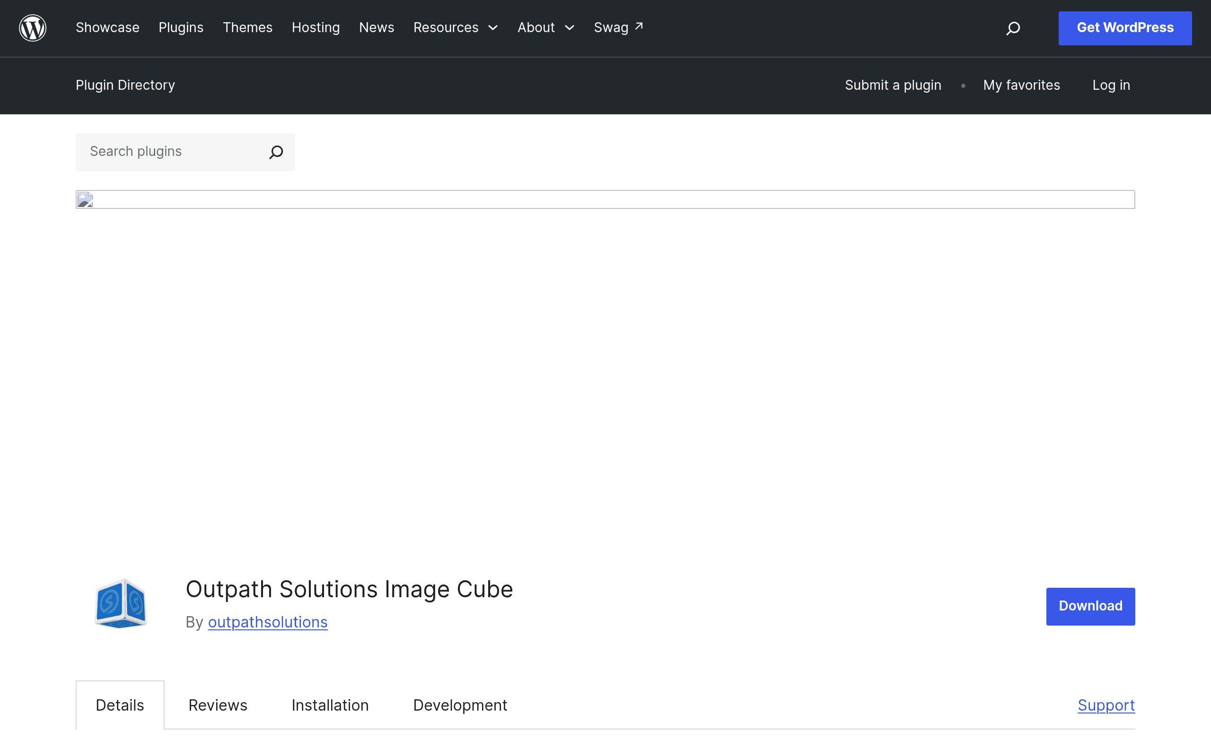The width and height of the screenshot is (1211, 756).
Task: Click the Get WordPress button
Action: pyautogui.click(x=1125, y=28)
